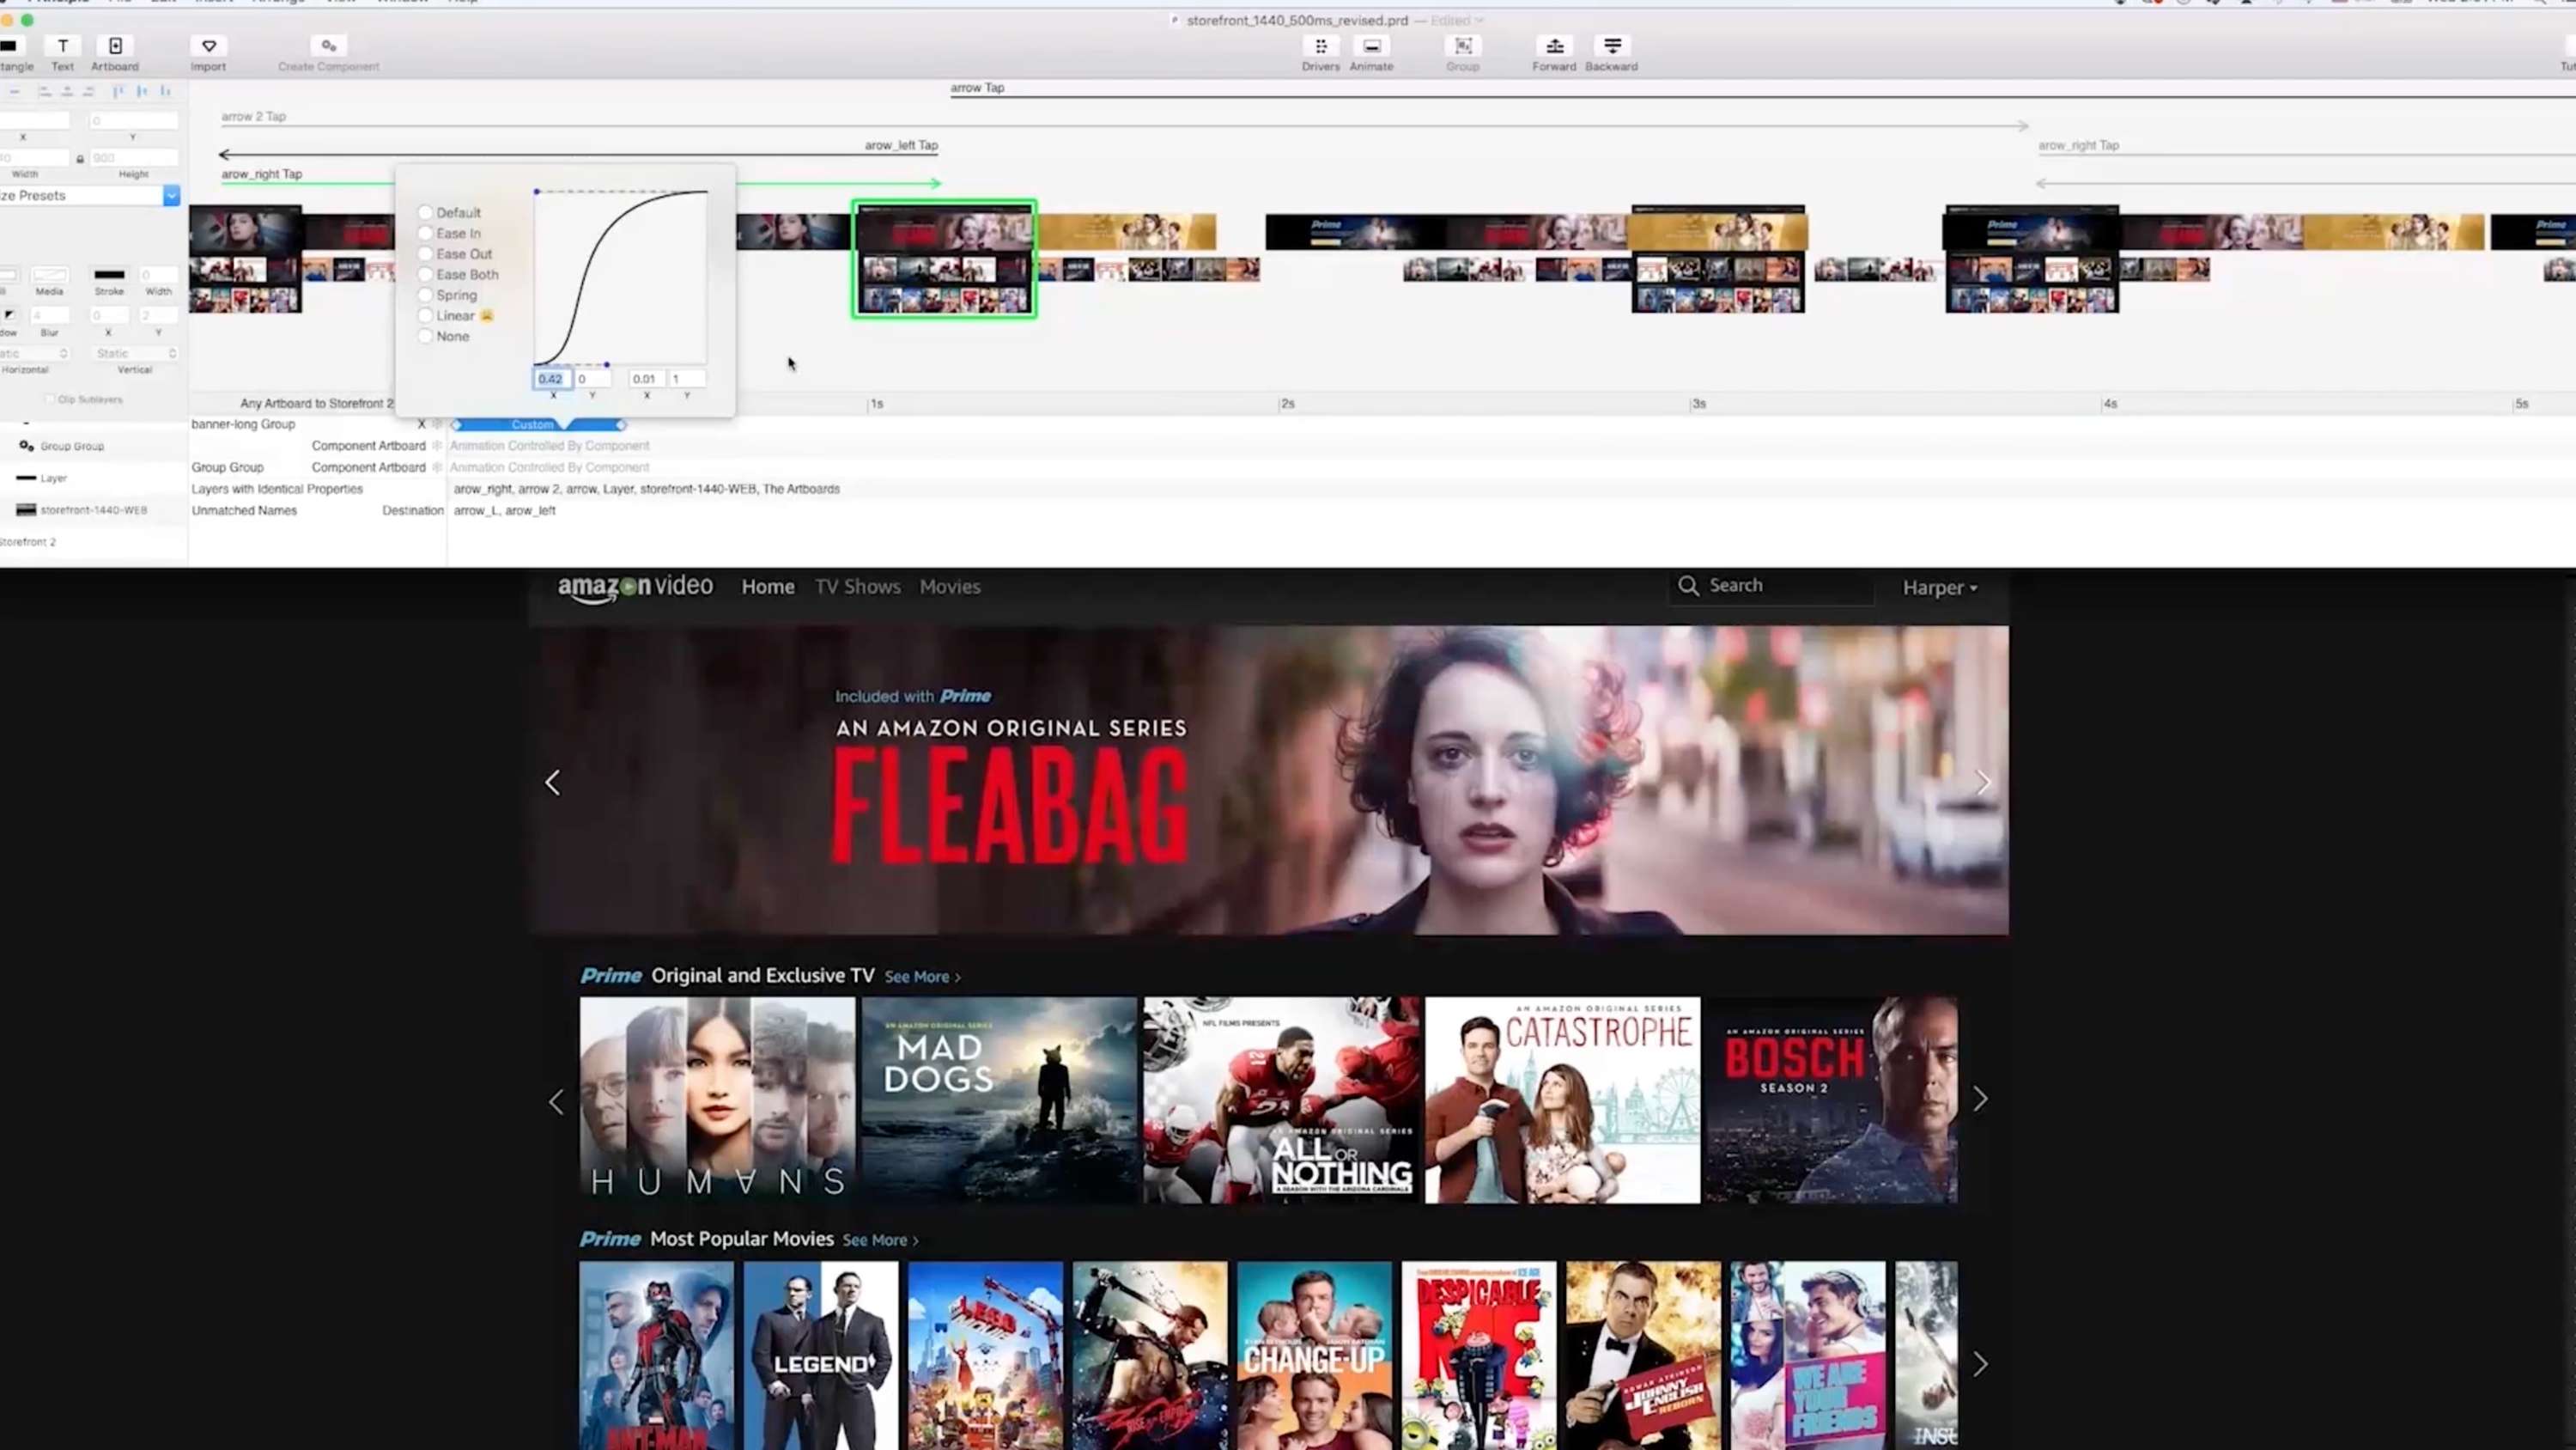Click the arow_left Tap transition label
This screenshot has width=2576, height=1450.
point(901,145)
